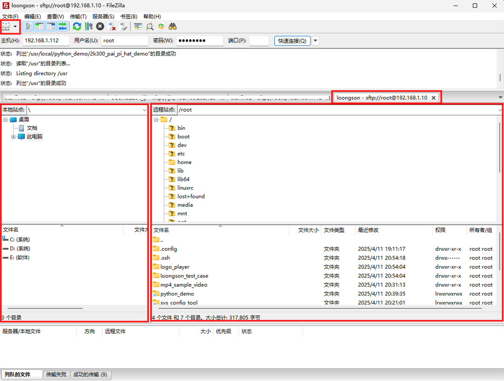Select 文档 in the local tree
Image resolution: width=504 pixels, height=381 pixels.
tap(32, 128)
